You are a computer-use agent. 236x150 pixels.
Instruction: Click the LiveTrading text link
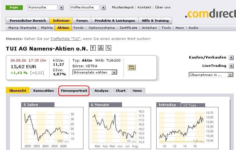[214, 66]
